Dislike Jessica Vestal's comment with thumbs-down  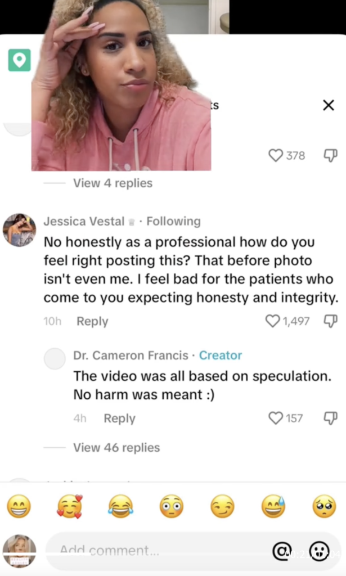330,321
